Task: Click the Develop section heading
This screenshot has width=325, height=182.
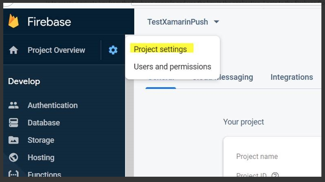Action: click(x=24, y=81)
